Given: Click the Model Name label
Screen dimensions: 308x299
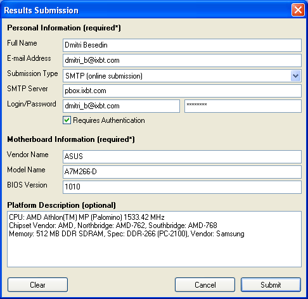Looking at the screenshot, I should point(26,170).
